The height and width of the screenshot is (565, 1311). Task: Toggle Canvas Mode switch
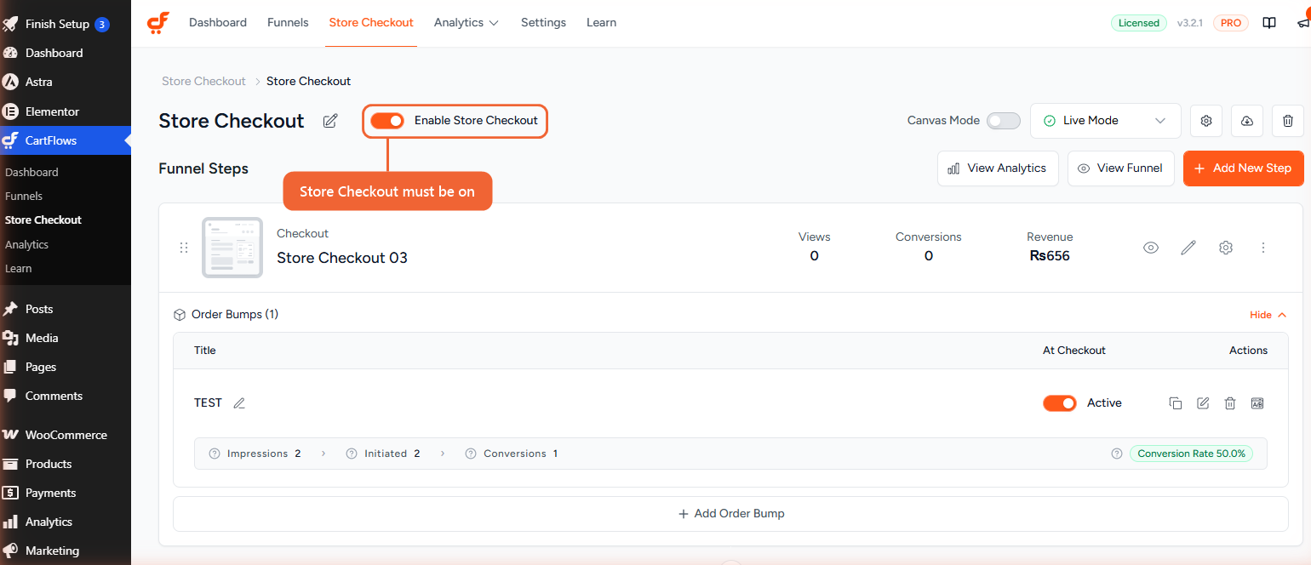pos(1004,121)
